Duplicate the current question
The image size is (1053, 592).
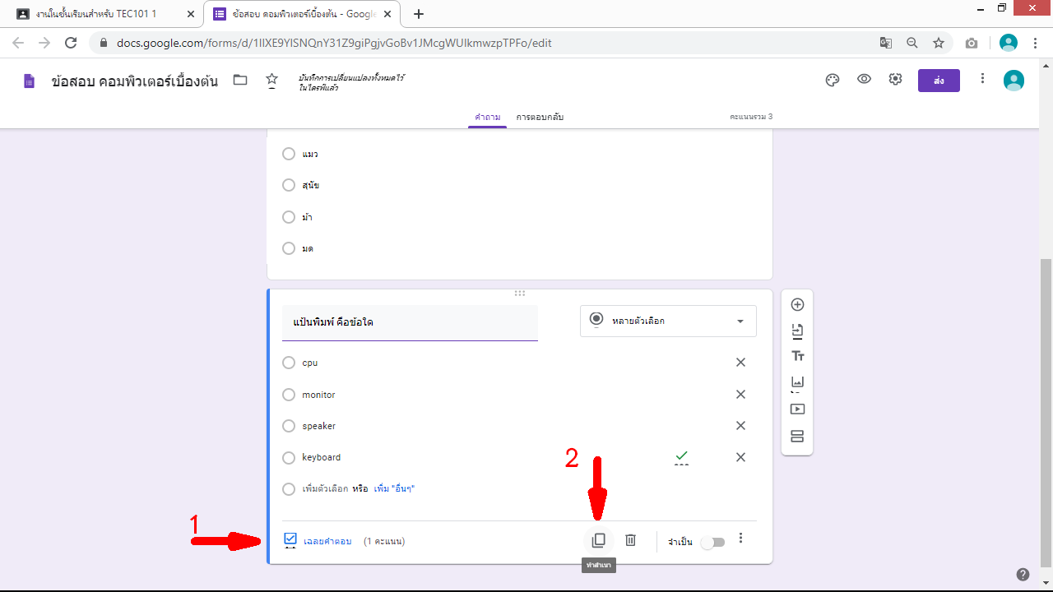(x=598, y=540)
